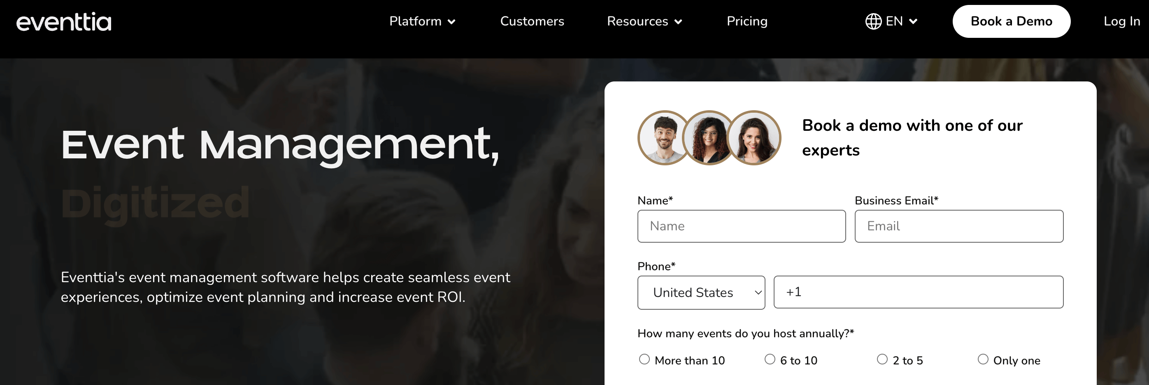Click inside the Business Email field
The width and height of the screenshot is (1149, 385).
click(x=958, y=226)
